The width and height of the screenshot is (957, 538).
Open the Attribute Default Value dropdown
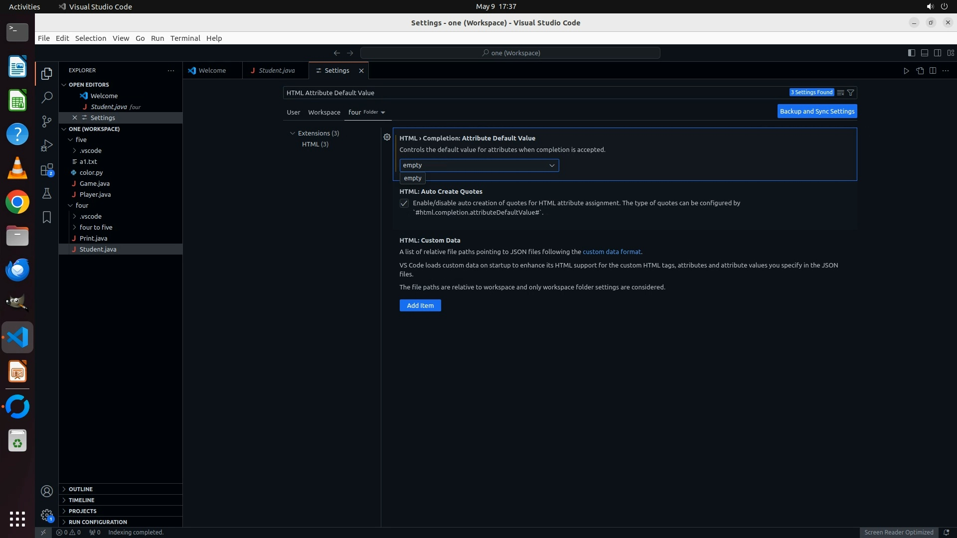click(x=479, y=165)
